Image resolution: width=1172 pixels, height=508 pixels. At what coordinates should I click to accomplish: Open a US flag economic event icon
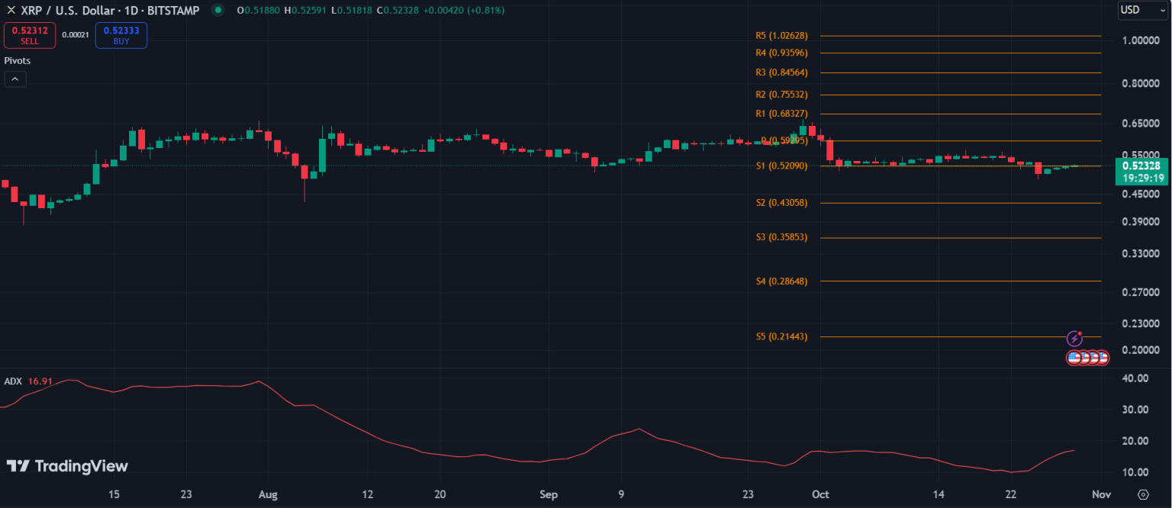click(x=1075, y=357)
